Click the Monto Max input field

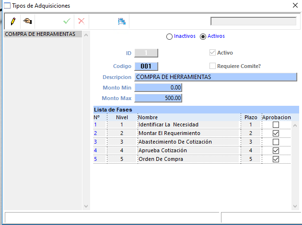click(158, 98)
